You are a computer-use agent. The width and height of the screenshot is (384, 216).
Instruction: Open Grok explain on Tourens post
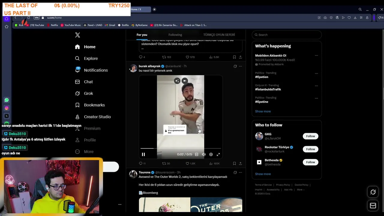[x=235, y=172]
